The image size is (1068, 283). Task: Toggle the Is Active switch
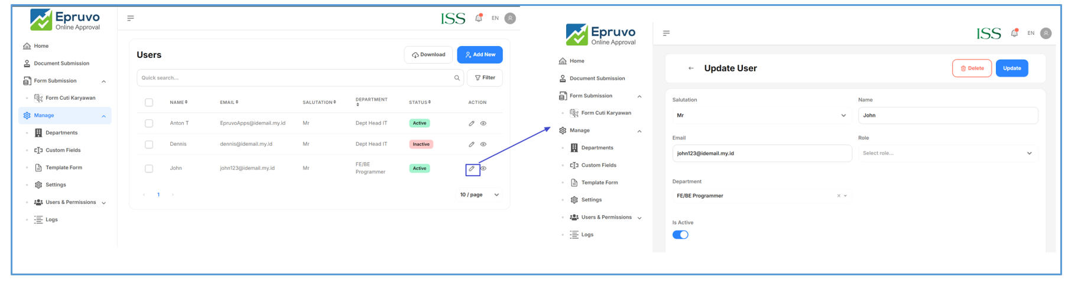pyautogui.click(x=680, y=235)
